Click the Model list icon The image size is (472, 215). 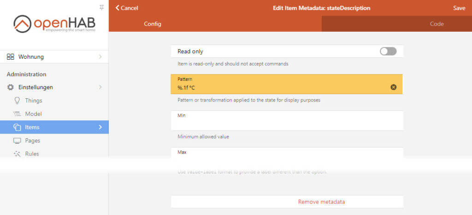point(18,114)
